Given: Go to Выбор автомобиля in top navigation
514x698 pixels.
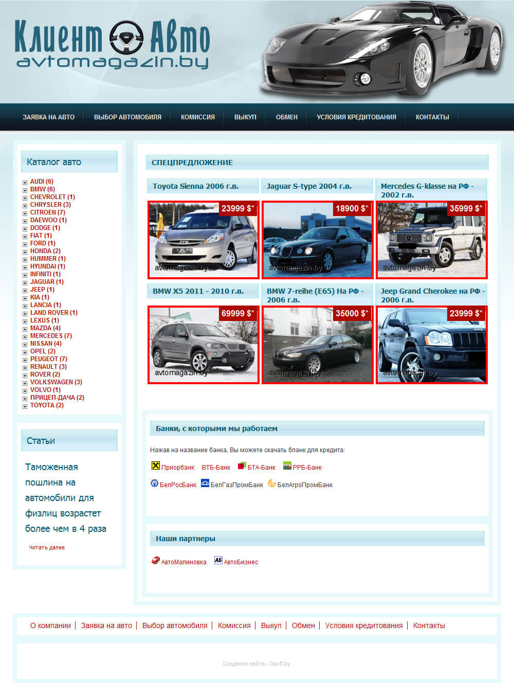Looking at the screenshot, I should pos(127,117).
